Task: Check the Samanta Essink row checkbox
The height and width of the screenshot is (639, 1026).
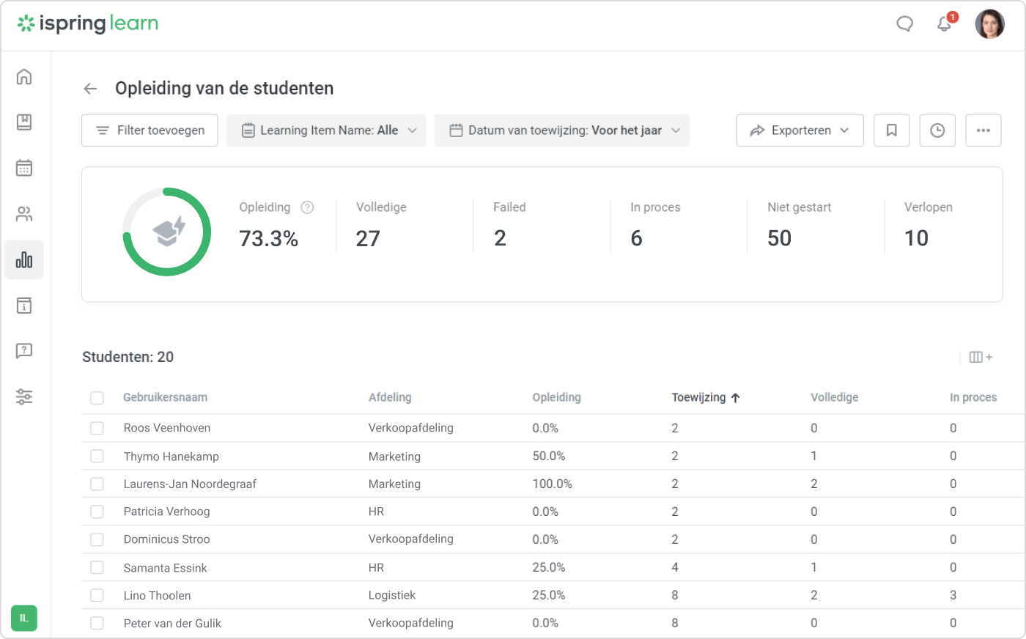Action: [x=97, y=567]
